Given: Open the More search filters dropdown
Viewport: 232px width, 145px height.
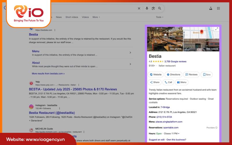Looking at the screenshot, I should (x=96, y=17).
